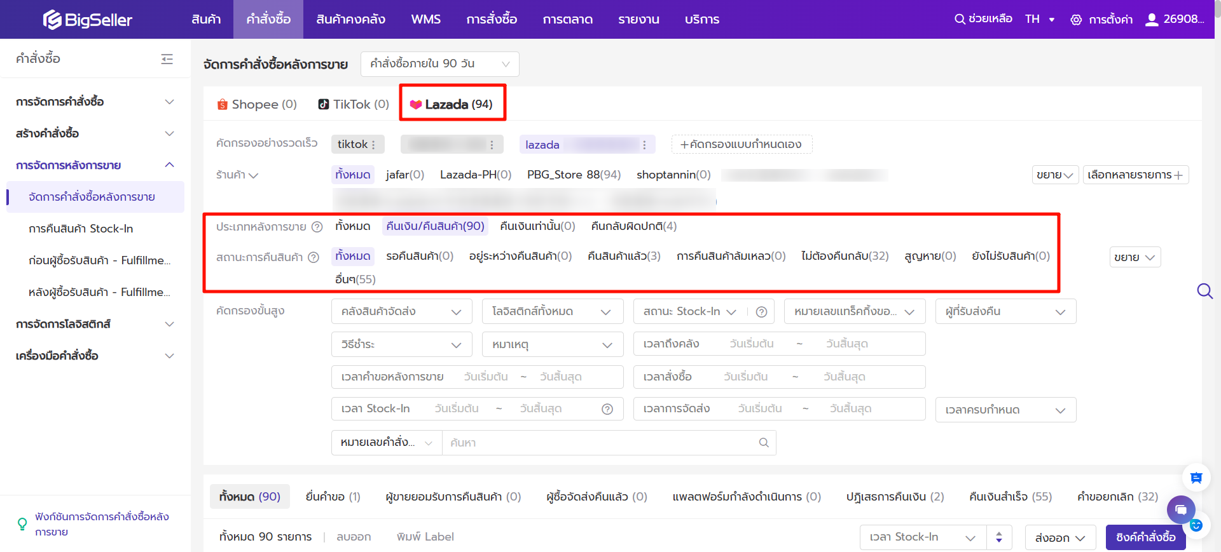Open เวลาครบกำหนด dropdown
The height and width of the screenshot is (552, 1221).
coord(1005,410)
